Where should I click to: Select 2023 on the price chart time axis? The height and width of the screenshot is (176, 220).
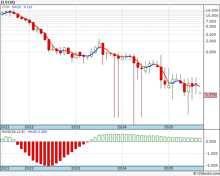(76, 127)
